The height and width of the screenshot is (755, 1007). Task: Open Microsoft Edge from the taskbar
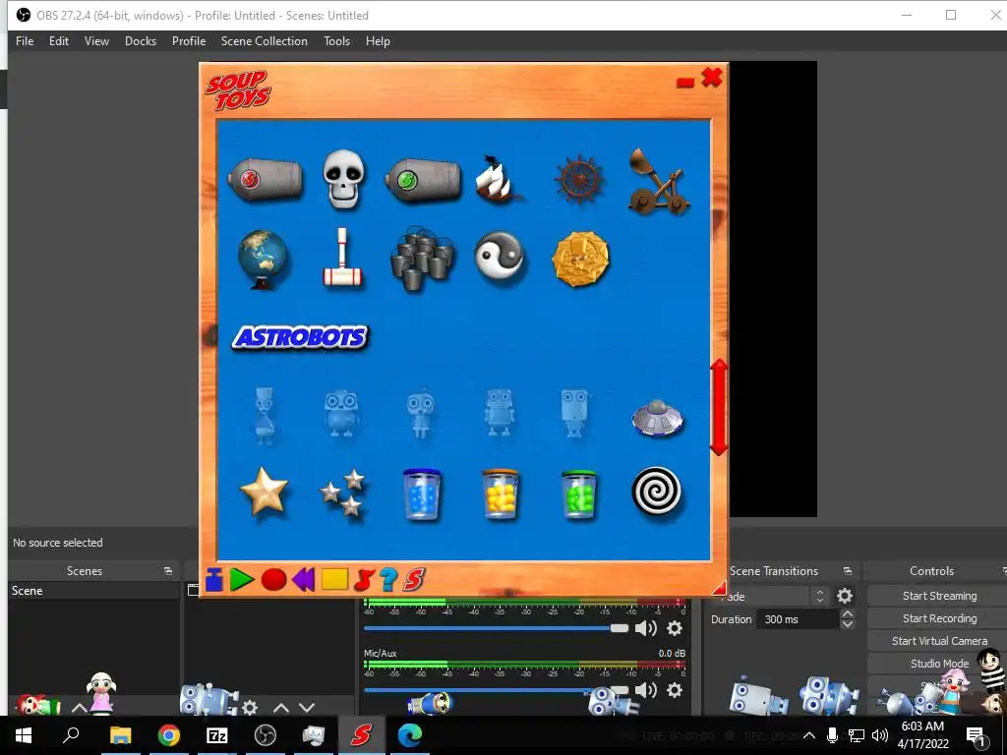click(410, 735)
